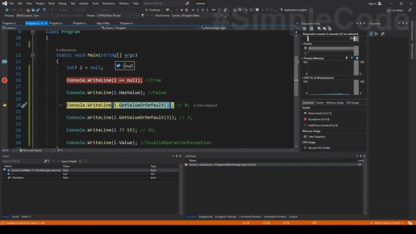Open the Thread dropdown showing Main Thread
The width and height of the screenshot is (416, 234).
[x=118, y=16]
